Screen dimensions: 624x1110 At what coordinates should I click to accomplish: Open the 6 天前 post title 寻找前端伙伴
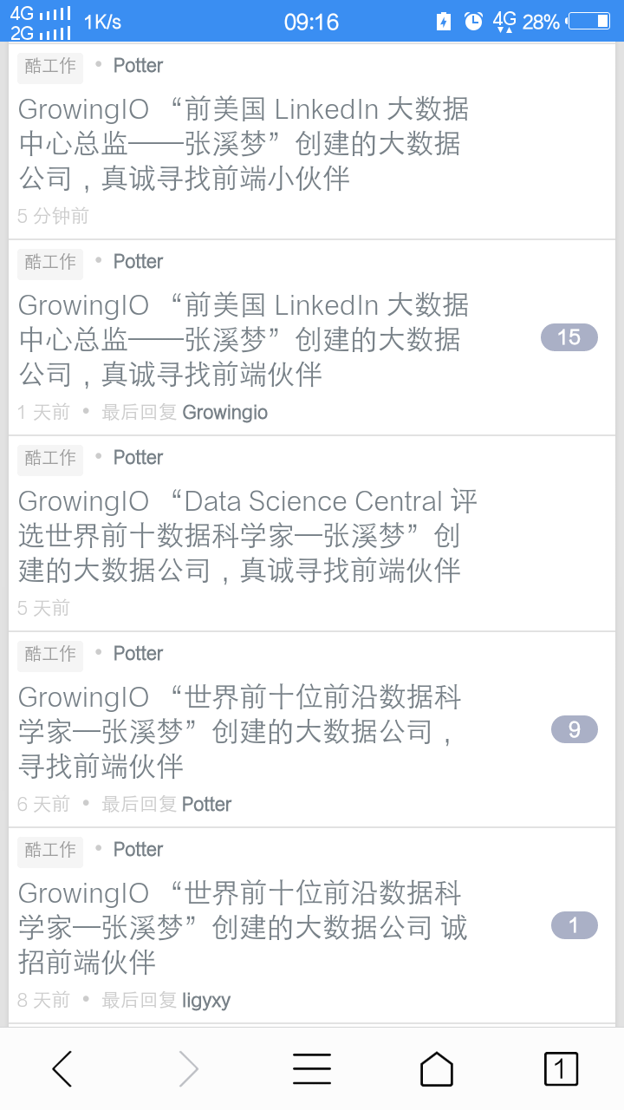(238, 732)
